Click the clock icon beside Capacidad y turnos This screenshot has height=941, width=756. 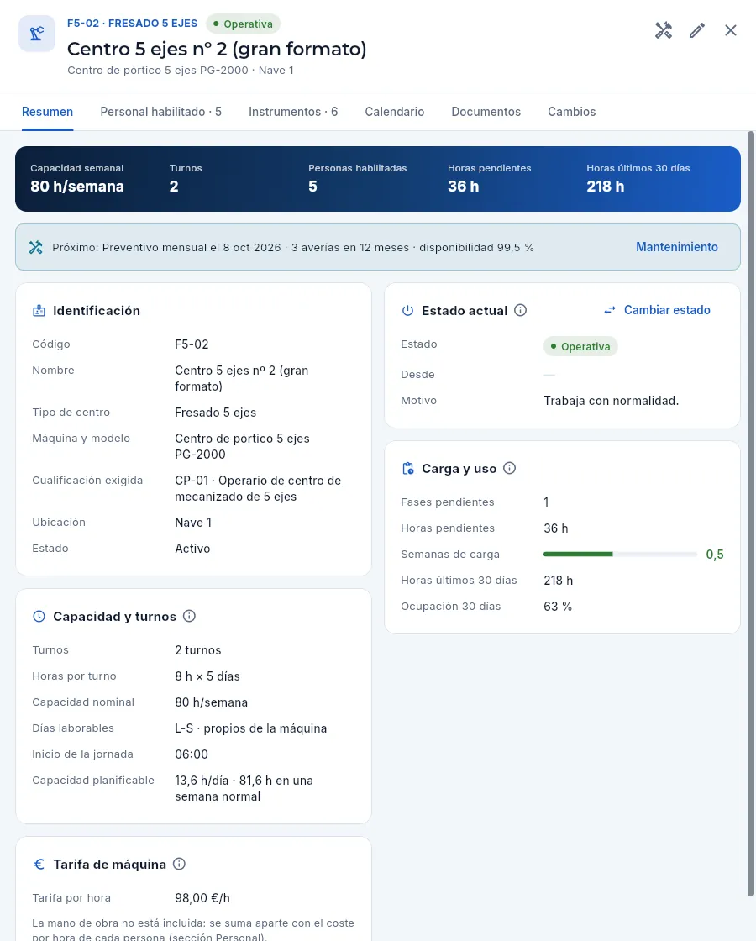pyautogui.click(x=39, y=617)
